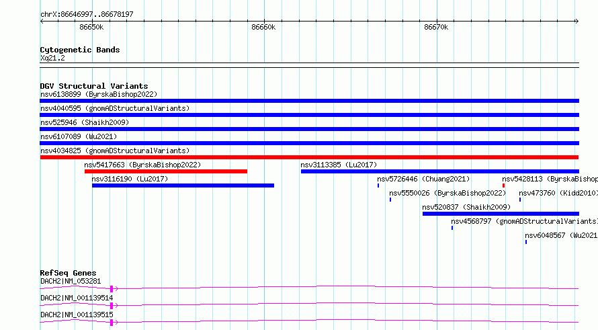Click the blue bar under nsv6107089

[309, 143]
